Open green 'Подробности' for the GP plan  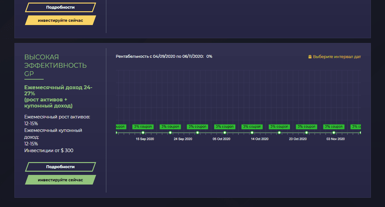coord(60,167)
